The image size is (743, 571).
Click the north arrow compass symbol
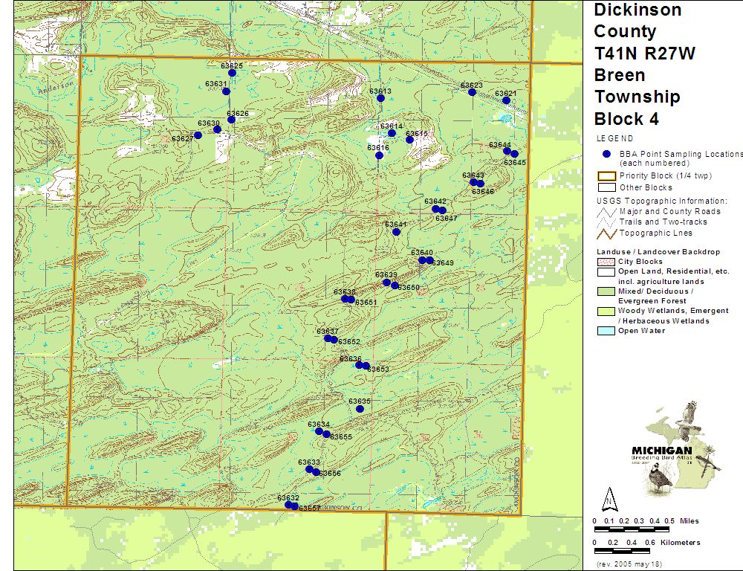[x=609, y=497]
